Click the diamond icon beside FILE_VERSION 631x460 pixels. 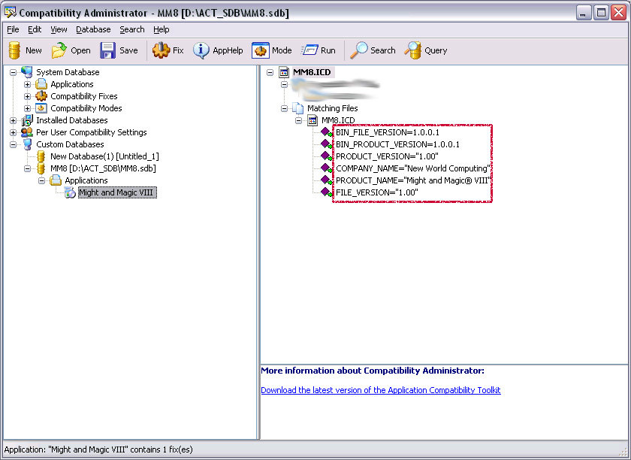tap(326, 192)
